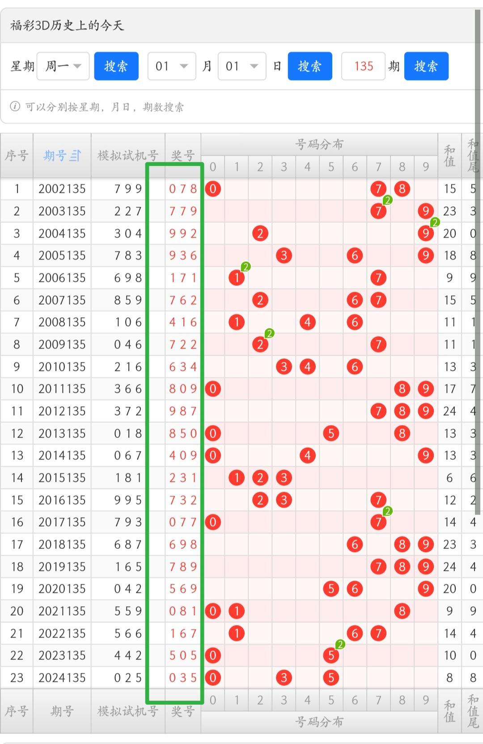Click green badge 2 in row 2006135
483x744 pixels.
[246, 267]
